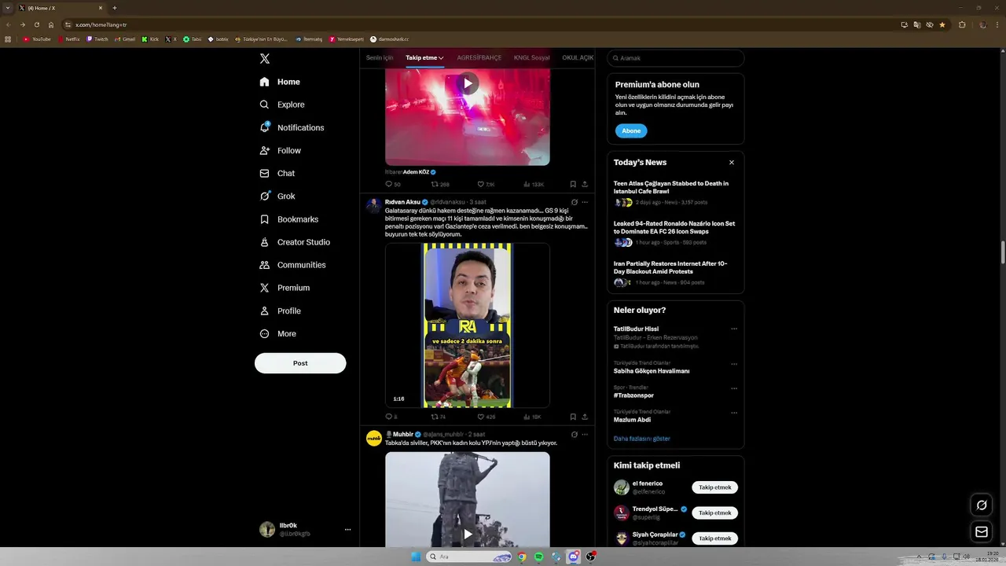Open the #Trabzonspor trend
The width and height of the screenshot is (1006, 566).
pos(633,395)
